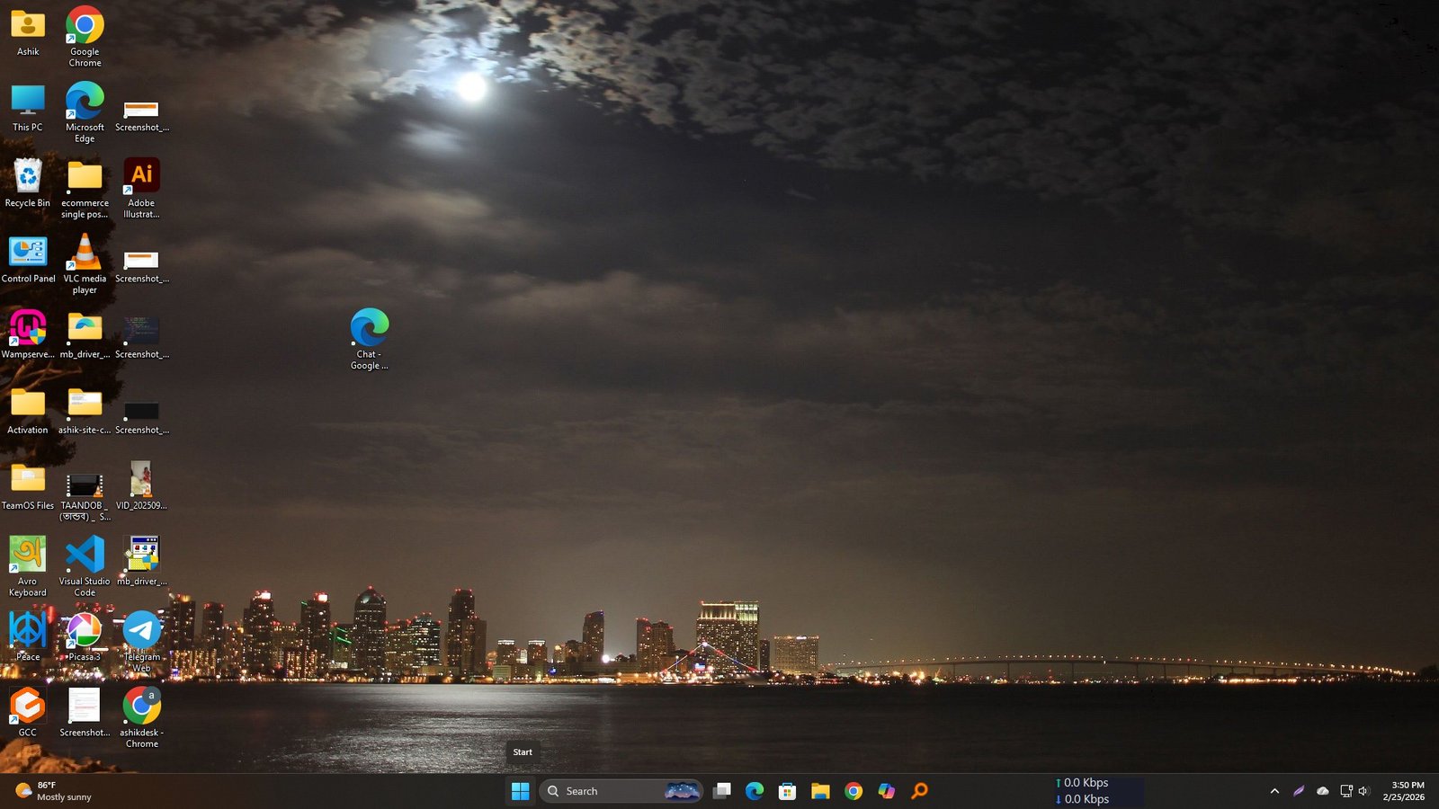Open the clock and date flyout
Viewport: 1439px width, 809px height.
tap(1403, 791)
